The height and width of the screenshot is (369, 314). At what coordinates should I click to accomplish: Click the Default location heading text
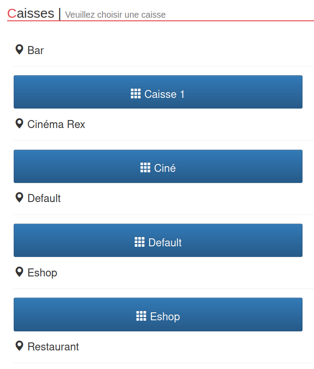[x=44, y=198]
